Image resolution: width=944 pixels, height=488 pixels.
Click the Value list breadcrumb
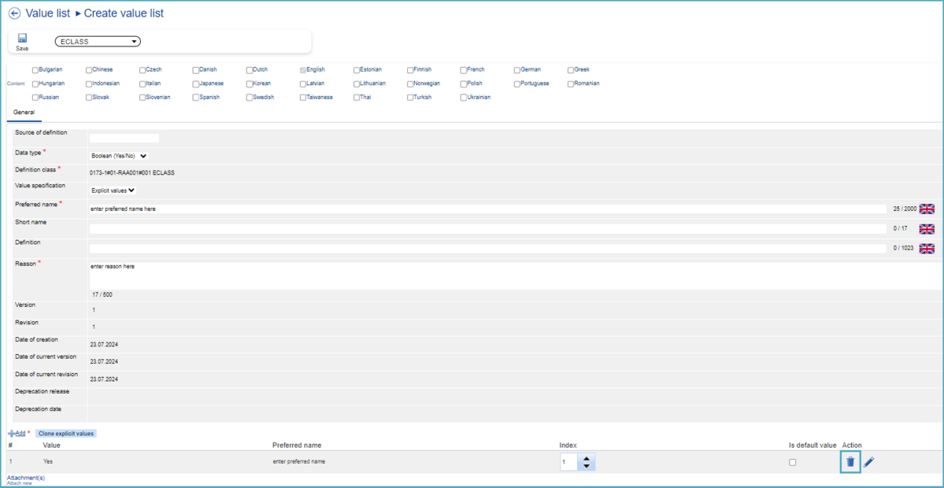point(48,13)
